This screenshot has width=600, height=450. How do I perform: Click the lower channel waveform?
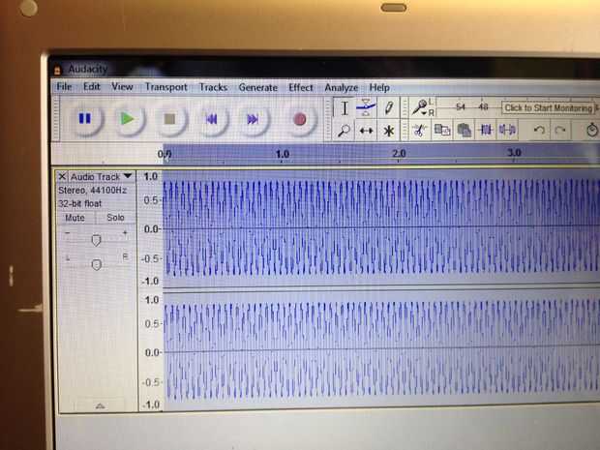pyautogui.click(x=381, y=350)
